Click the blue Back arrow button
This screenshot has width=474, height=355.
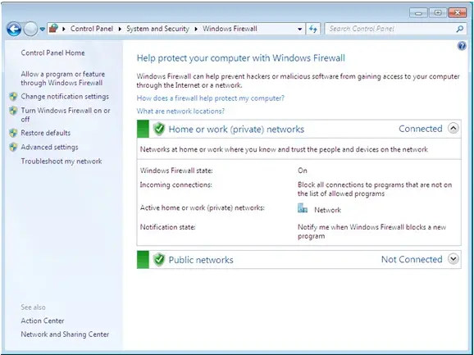tap(14, 29)
